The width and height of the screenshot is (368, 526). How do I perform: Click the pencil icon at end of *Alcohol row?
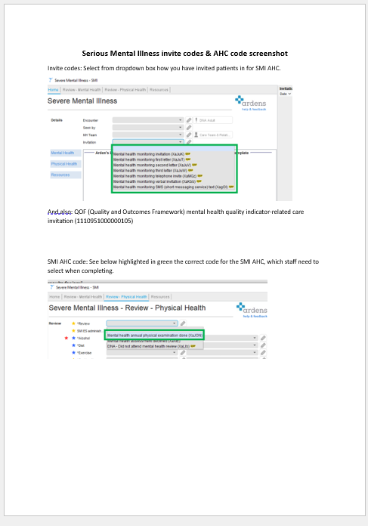[263, 338]
